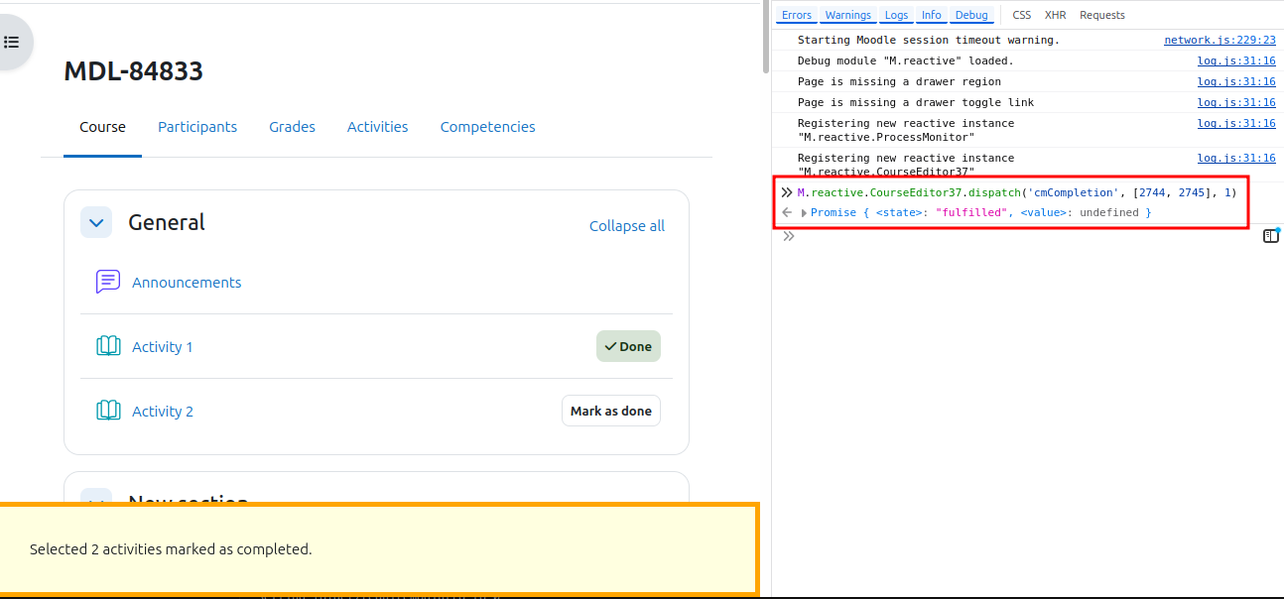Image resolution: width=1284 pixels, height=599 pixels.
Task: Click the General section title
Action: (167, 222)
